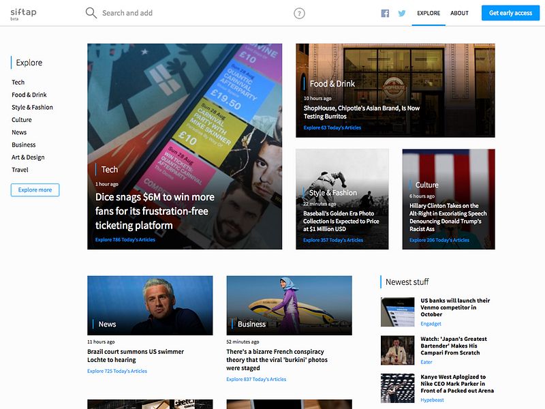Open the Dice snags $6M headline
The image size is (545, 409).
[x=155, y=211]
